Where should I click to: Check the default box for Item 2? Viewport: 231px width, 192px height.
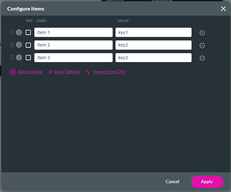pos(28,45)
